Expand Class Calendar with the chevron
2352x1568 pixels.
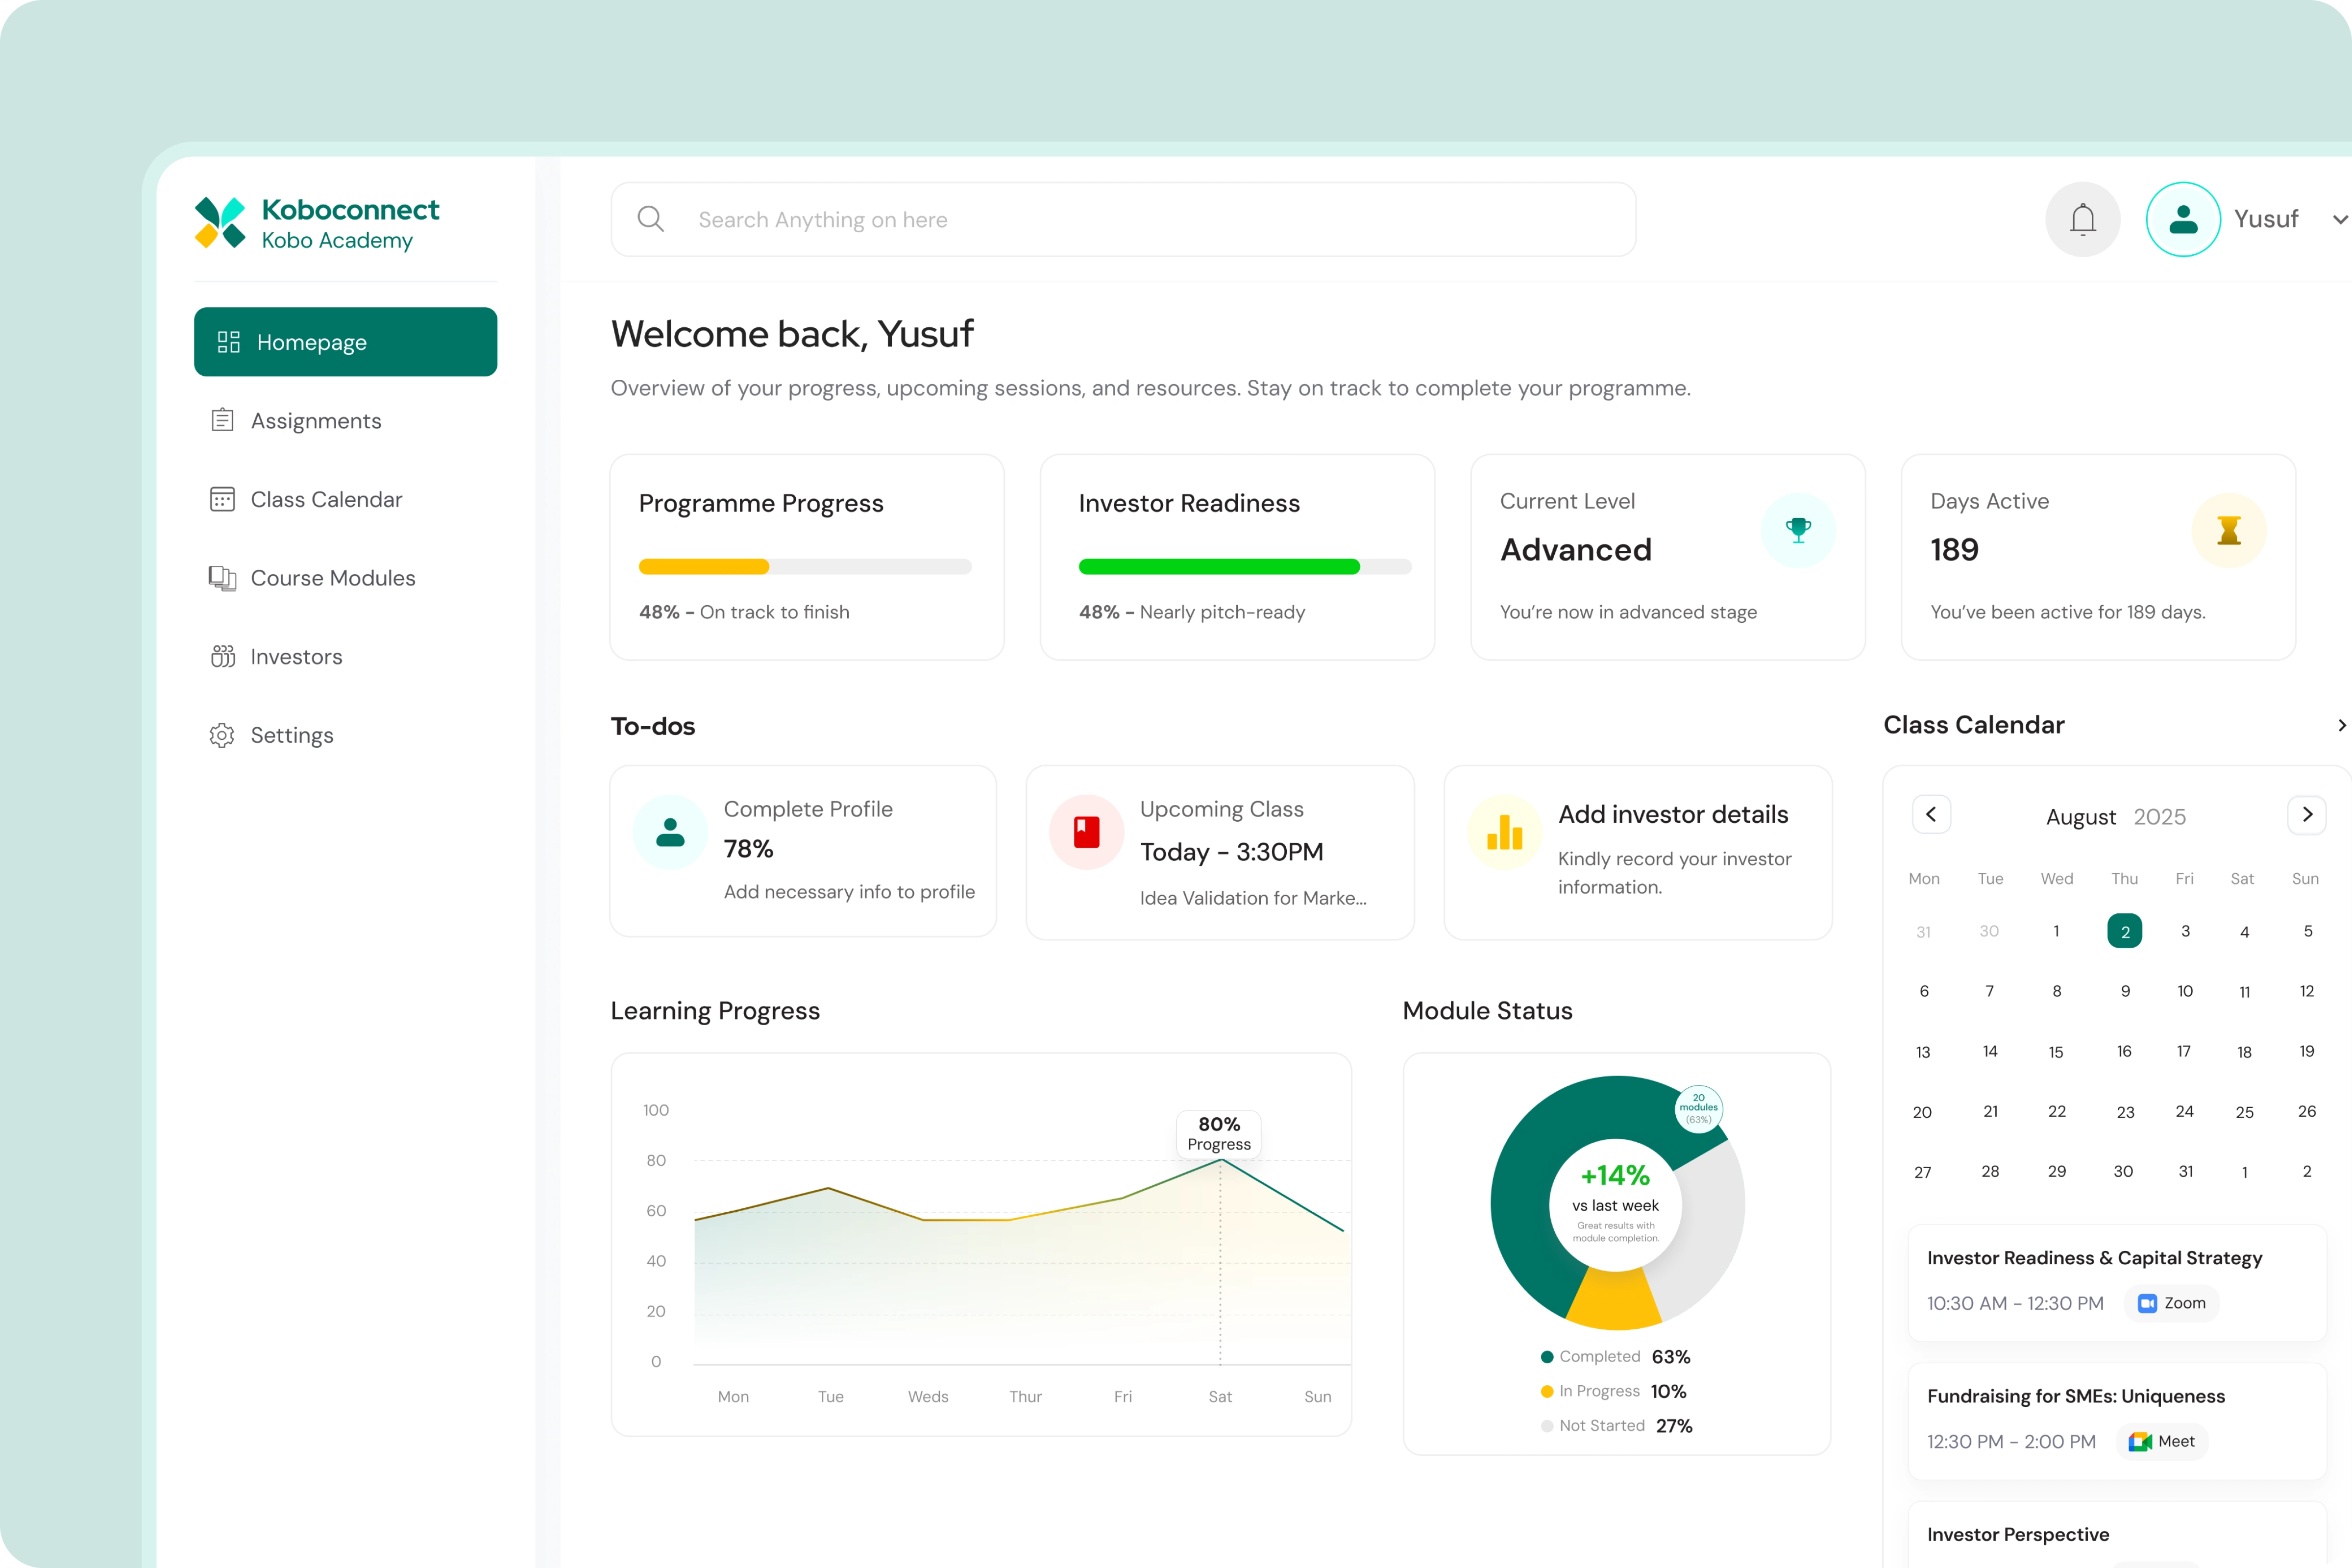click(x=2341, y=726)
